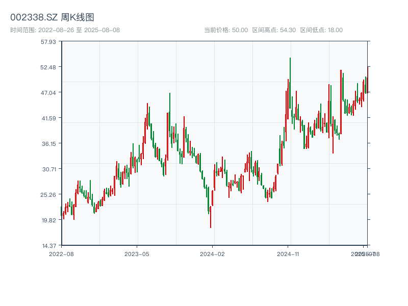The height and width of the screenshot is (306, 408).
Task: Click the x-axis label 2024-02
Action: [x=212, y=254]
